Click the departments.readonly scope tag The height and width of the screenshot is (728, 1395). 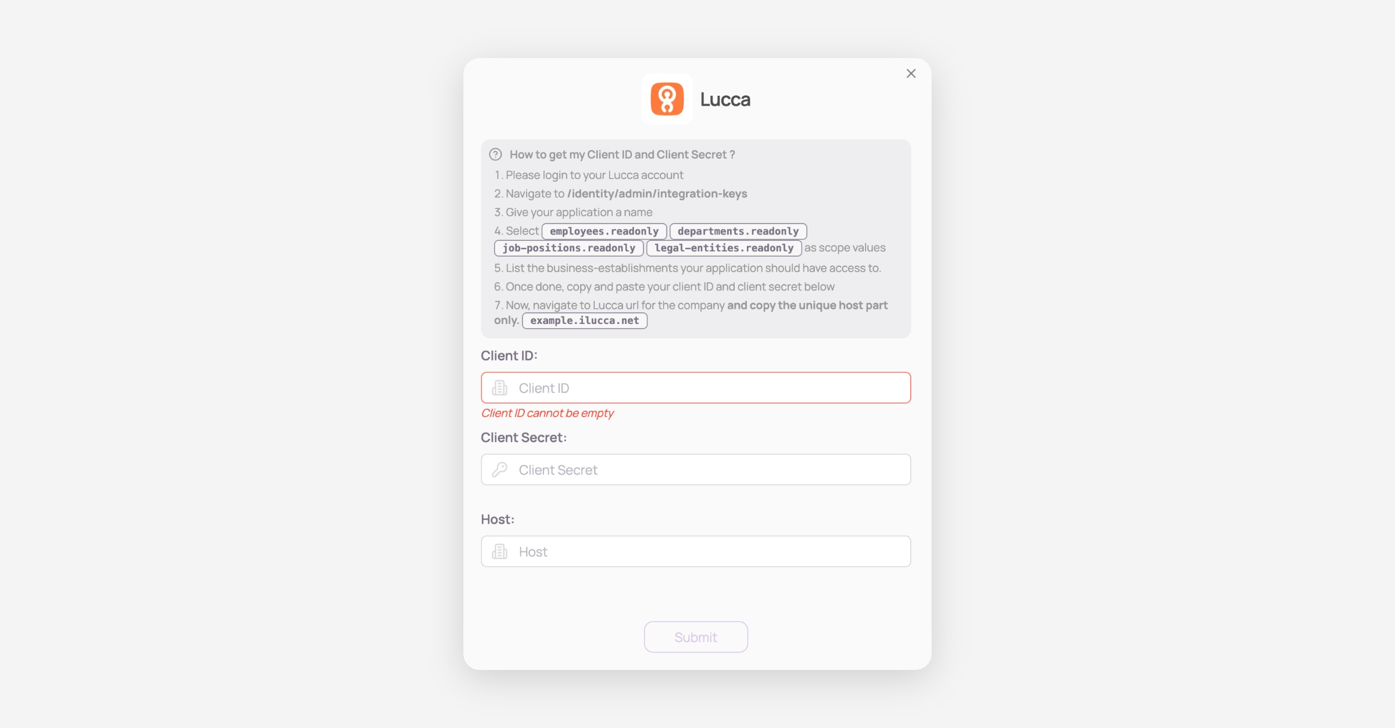click(x=738, y=231)
